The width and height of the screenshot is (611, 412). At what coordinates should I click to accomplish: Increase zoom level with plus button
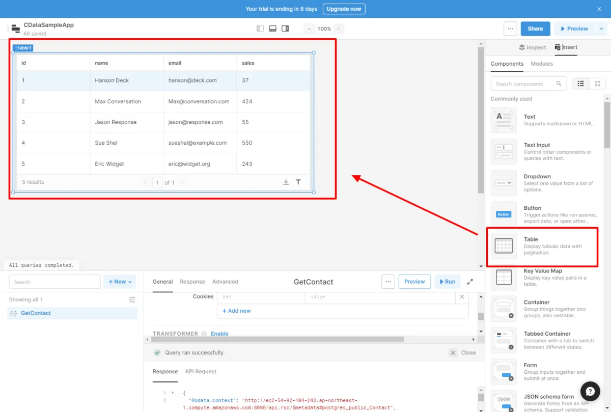(339, 29)
